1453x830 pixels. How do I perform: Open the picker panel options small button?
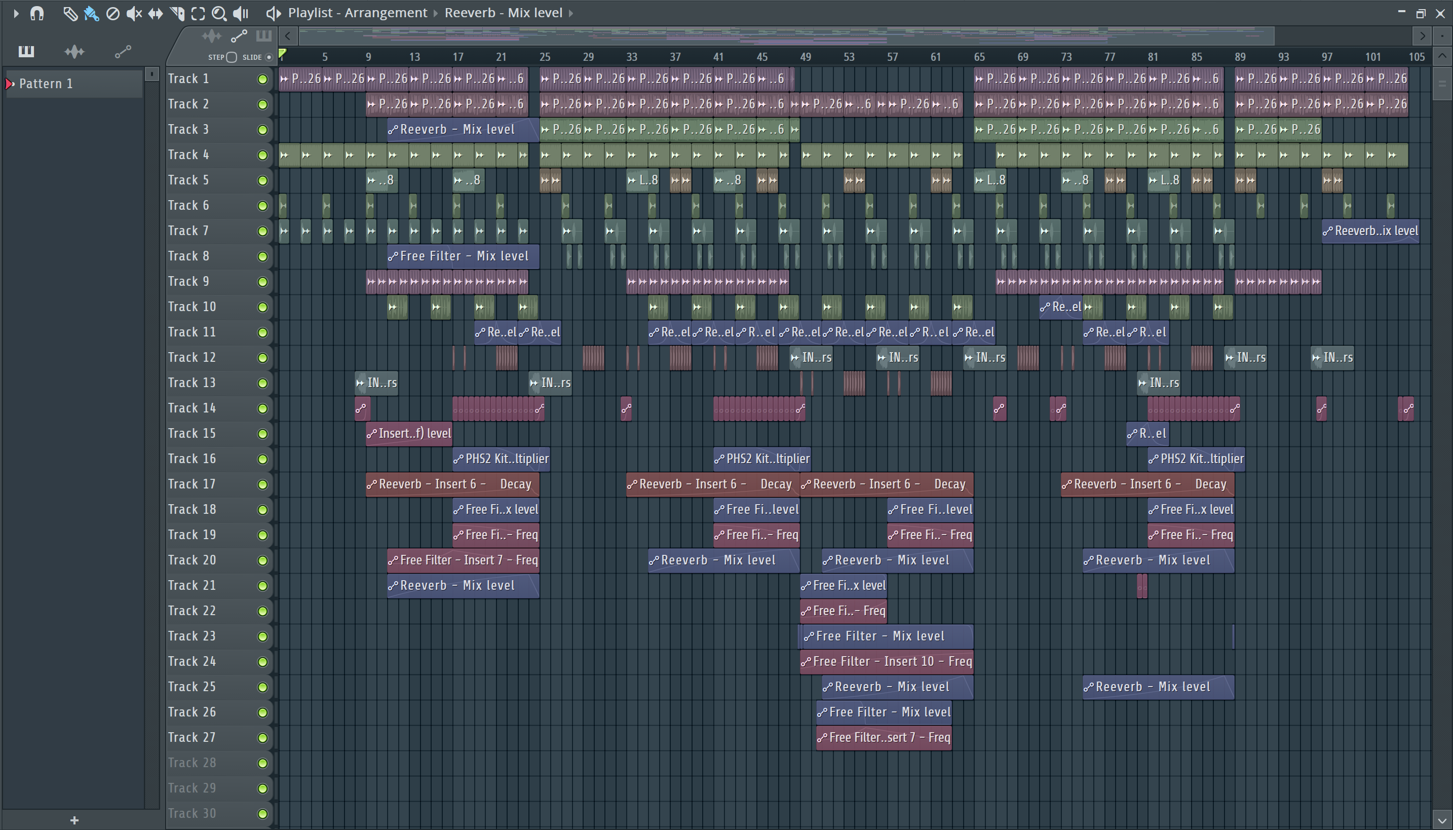coord(151,74)
